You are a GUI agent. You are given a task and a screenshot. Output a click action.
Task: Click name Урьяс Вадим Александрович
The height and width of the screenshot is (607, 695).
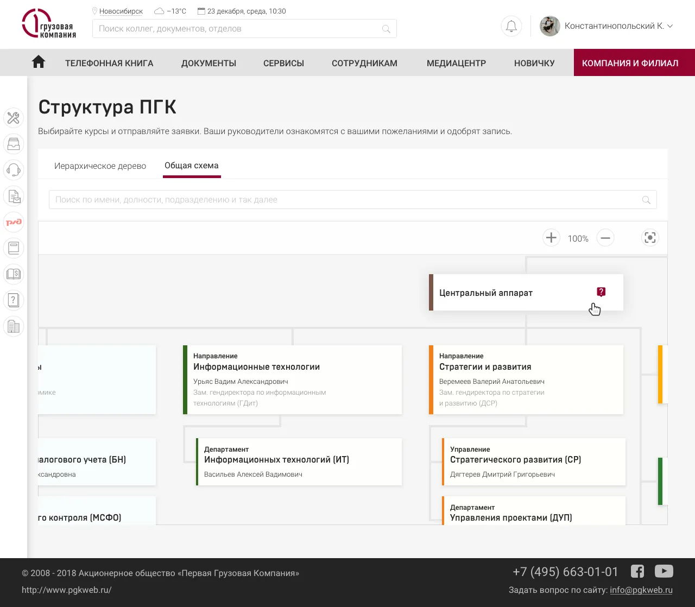click(241, 382)
